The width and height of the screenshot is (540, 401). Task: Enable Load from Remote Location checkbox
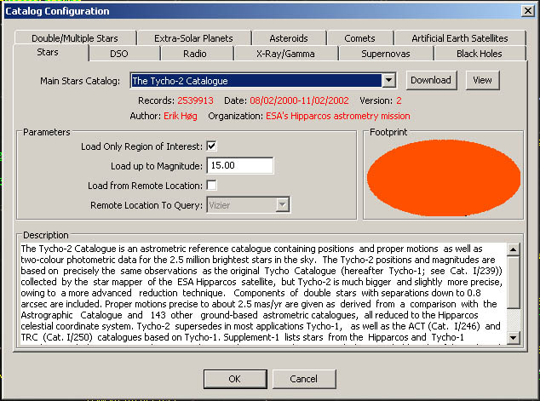click(x=211, y=185)
